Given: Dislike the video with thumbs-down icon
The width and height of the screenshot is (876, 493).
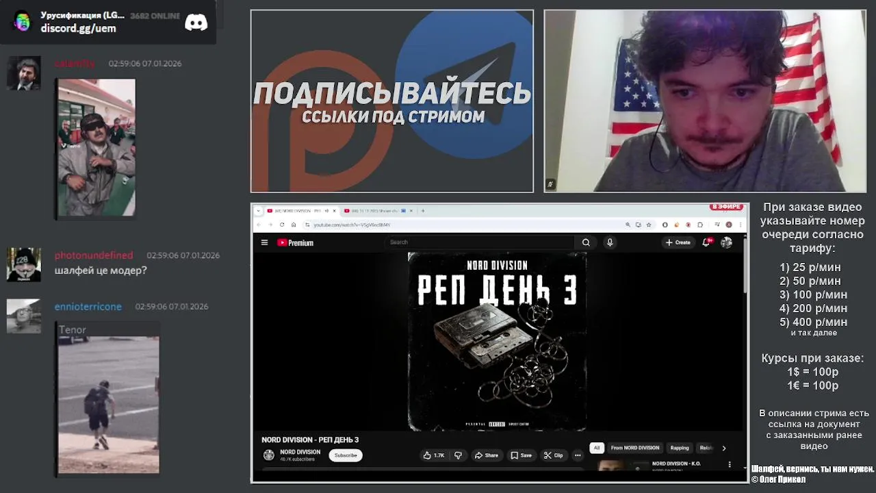Looking at the screenshot, I should [458, 455].
